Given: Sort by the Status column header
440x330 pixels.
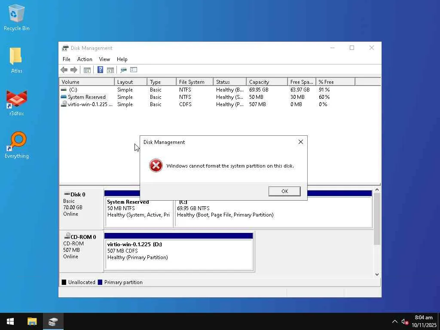Looking at the screenshot, I should pos(230,82).
